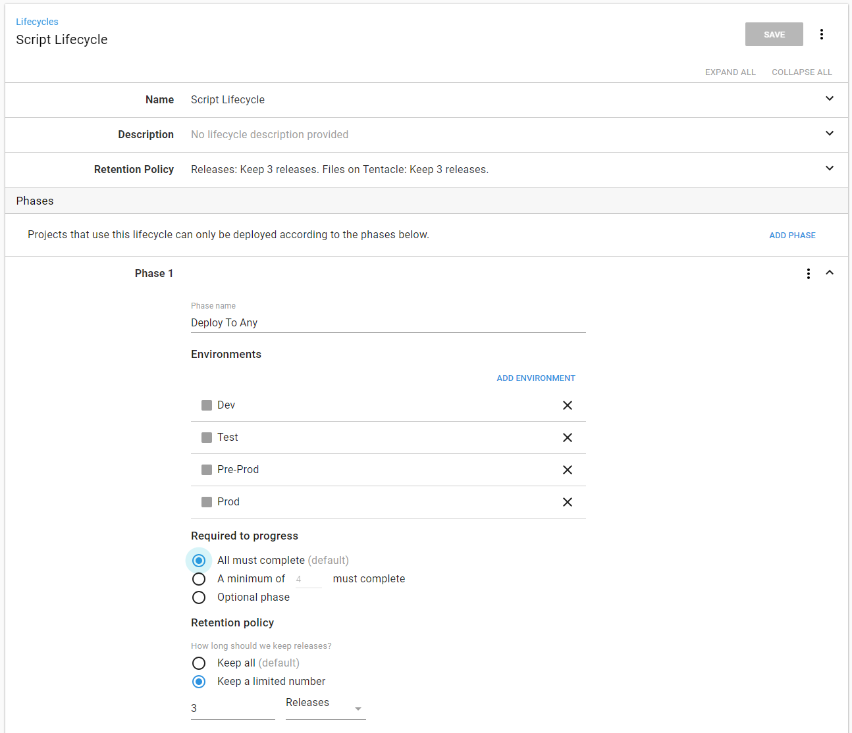Open the Releases unit dropdown

click(325, 708)
